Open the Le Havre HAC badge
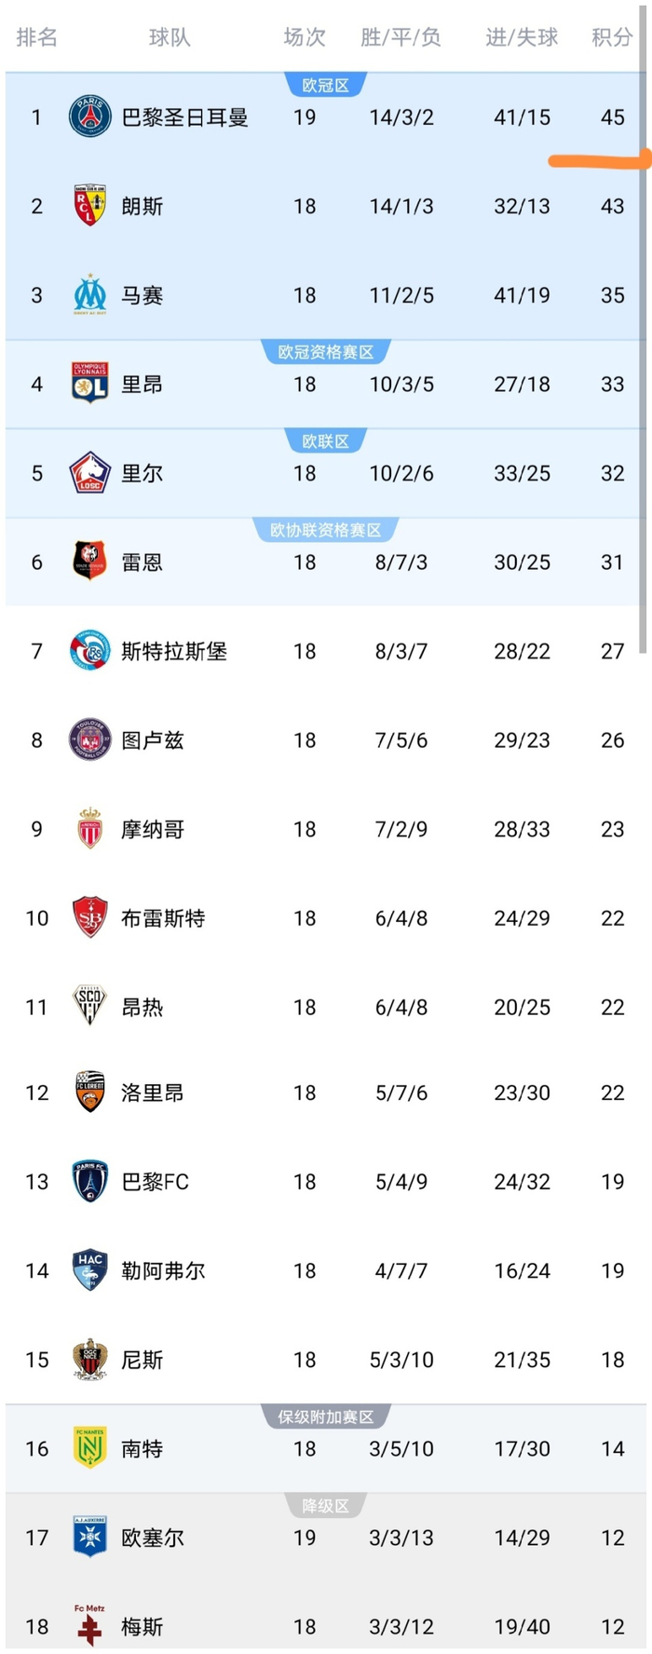The image size is (652, 1654). (90, 1270)
